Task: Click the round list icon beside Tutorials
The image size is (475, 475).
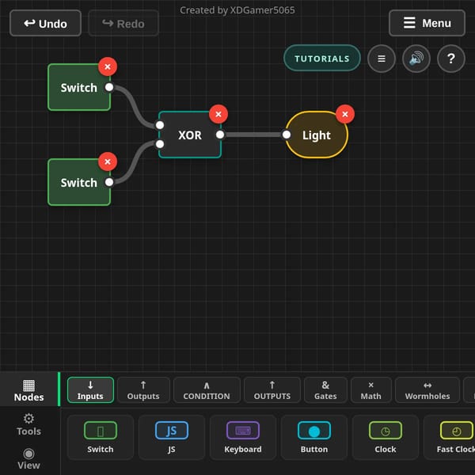Action: 382,59
